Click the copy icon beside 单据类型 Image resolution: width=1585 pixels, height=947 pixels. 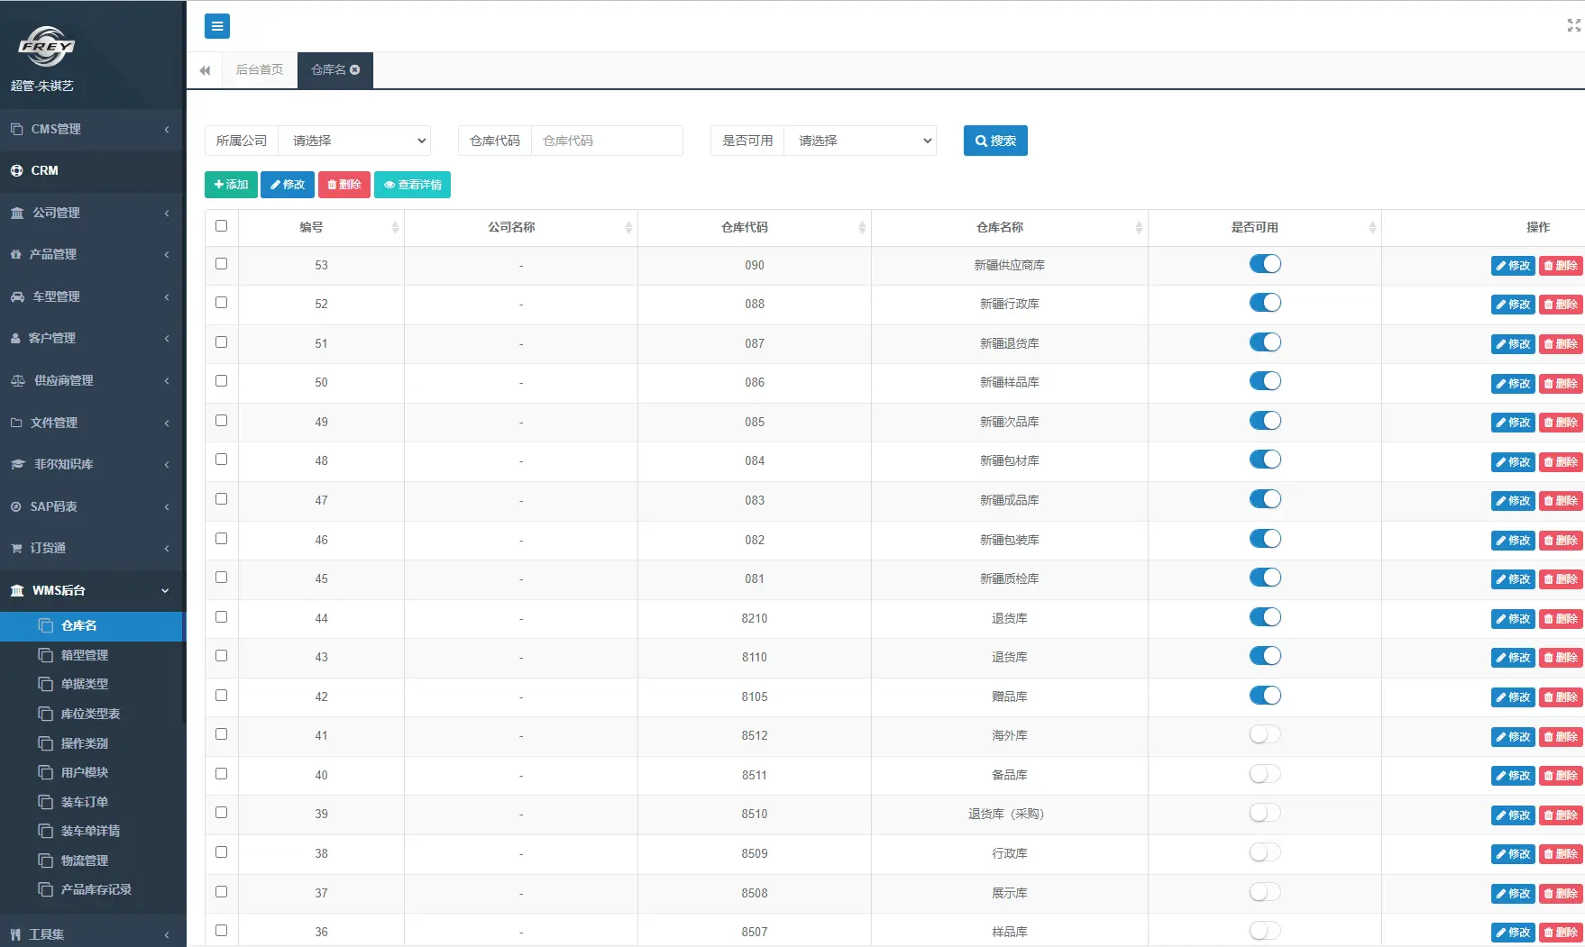pos(46,684)
